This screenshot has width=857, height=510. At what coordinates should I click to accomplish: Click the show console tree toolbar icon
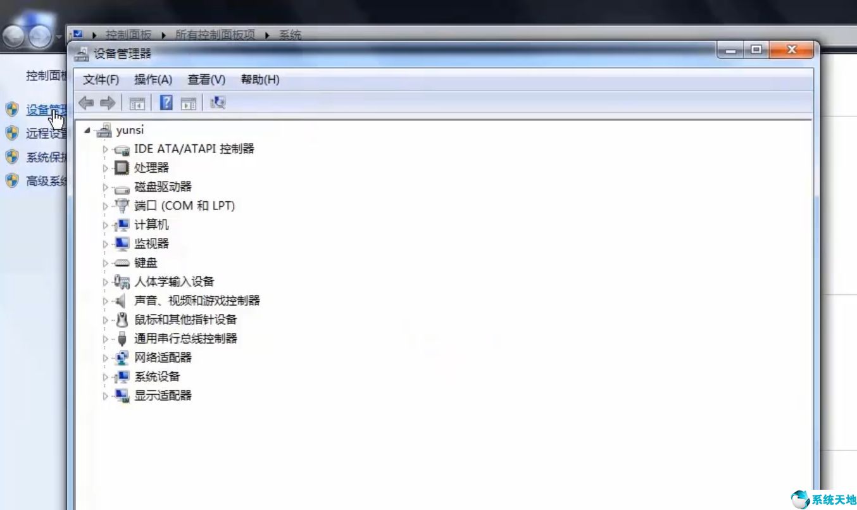pyautogui.click(x=137, y=103)
